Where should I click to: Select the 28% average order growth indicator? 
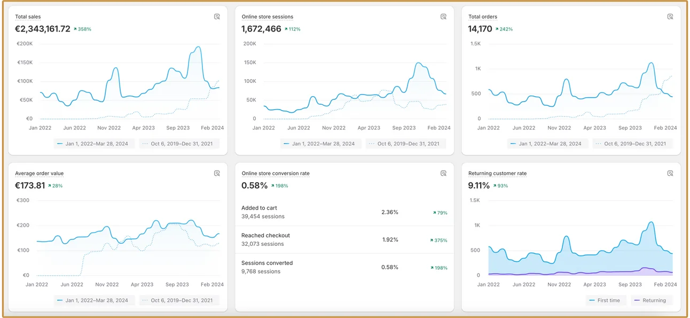[56, 186]
